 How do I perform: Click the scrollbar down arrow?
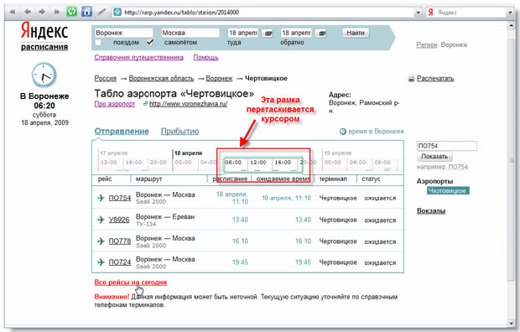511,323
